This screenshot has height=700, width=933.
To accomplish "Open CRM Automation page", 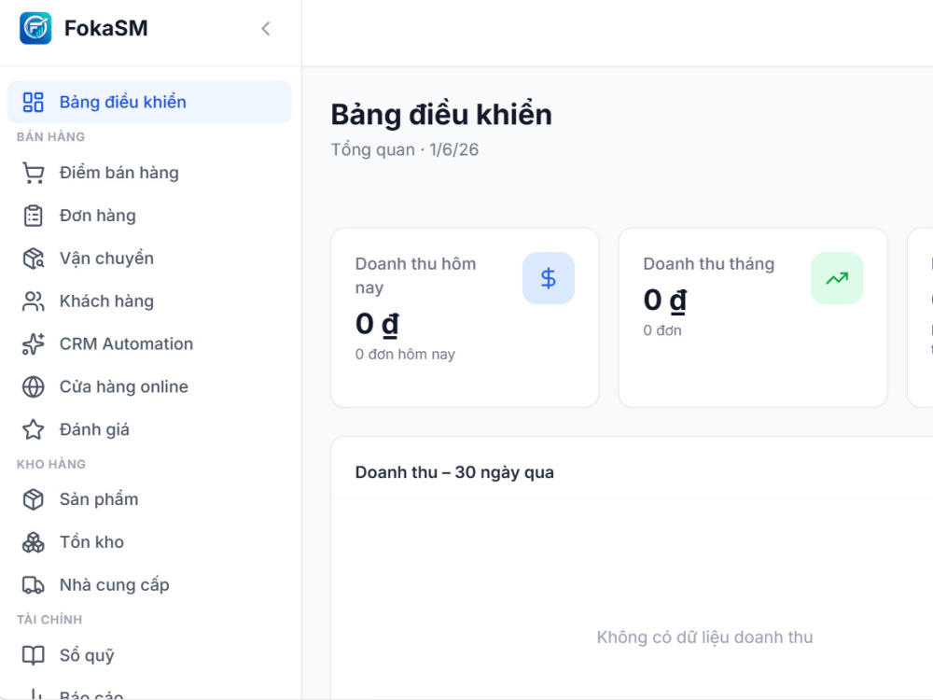I will pyautogui.click(x=149, y=344).
